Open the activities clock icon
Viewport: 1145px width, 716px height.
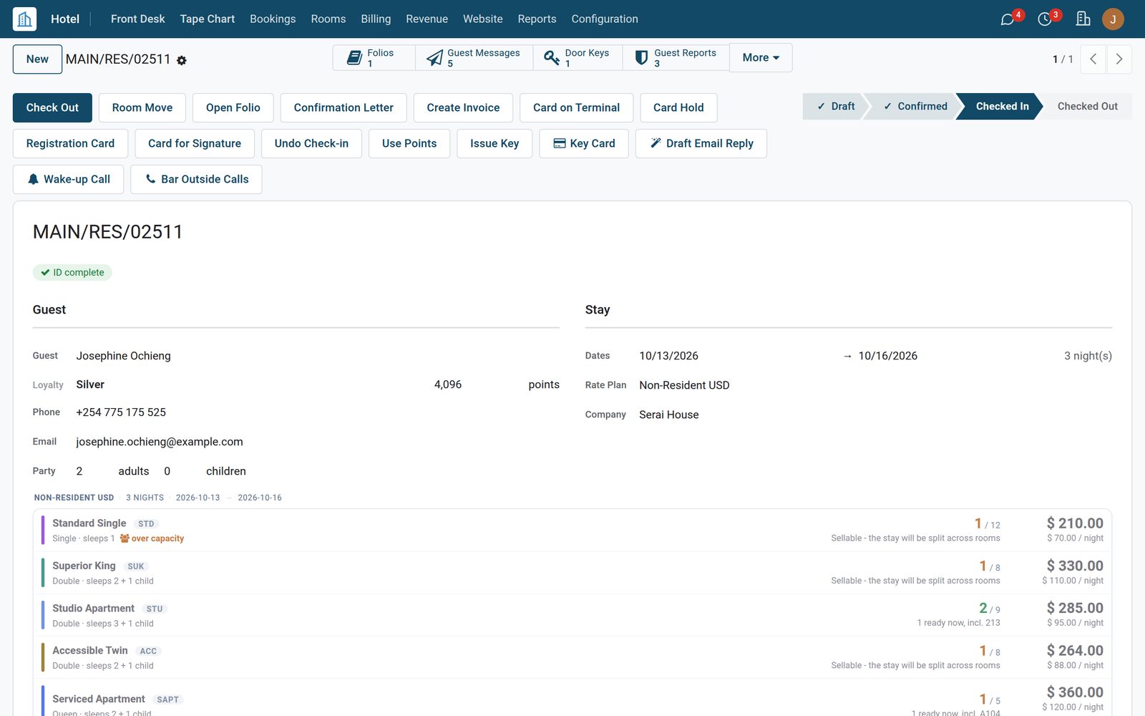(x=1045, y=19)
